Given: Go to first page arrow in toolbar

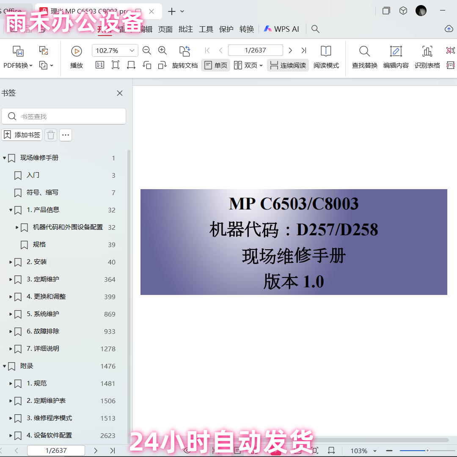Looking at the screenshot, I should pos(207,50).
